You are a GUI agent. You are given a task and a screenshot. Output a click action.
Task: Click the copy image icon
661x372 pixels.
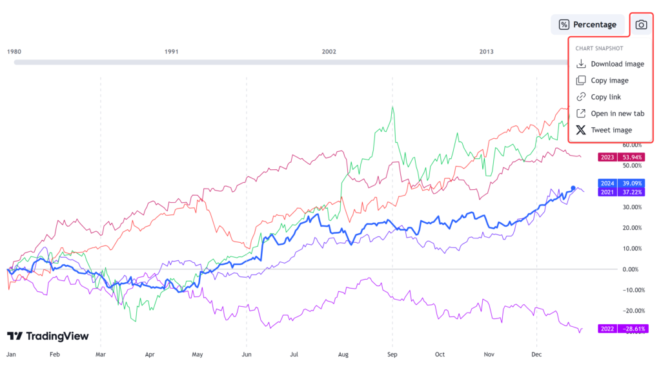tap(581, 81)
